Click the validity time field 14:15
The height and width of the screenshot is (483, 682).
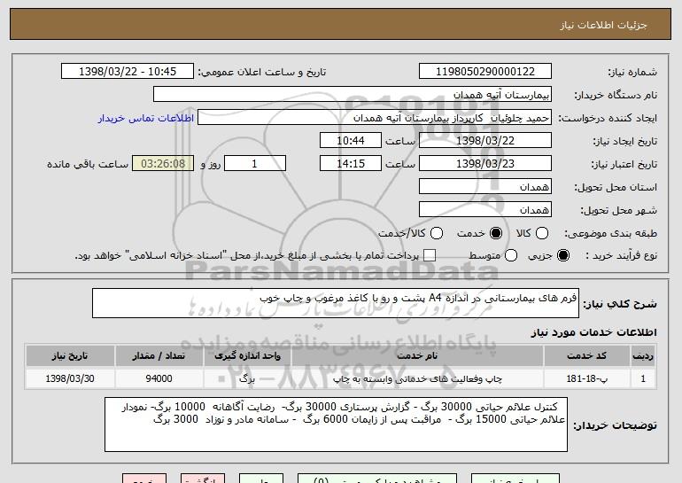click(x=351, y=164)
